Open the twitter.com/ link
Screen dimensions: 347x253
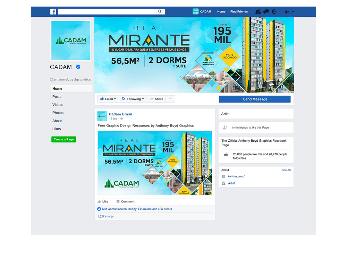(236, 176)
